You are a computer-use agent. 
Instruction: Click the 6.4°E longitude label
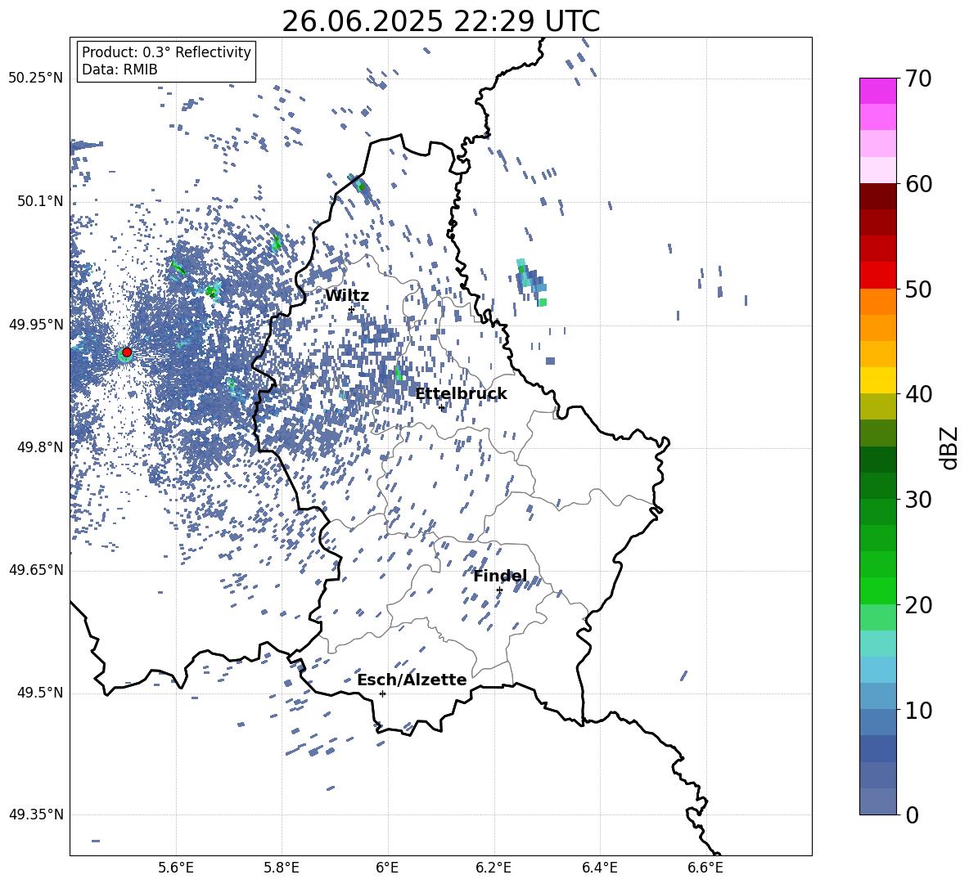[600, 868]
